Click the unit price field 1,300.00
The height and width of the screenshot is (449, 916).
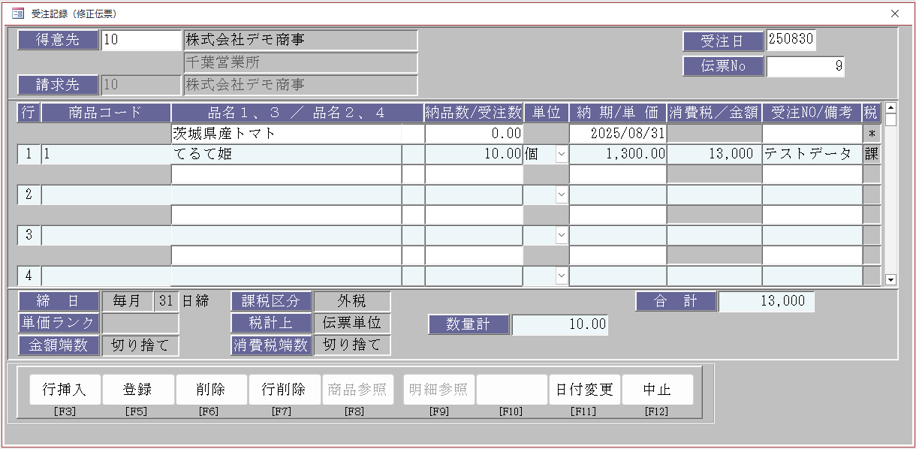(618, 154)
